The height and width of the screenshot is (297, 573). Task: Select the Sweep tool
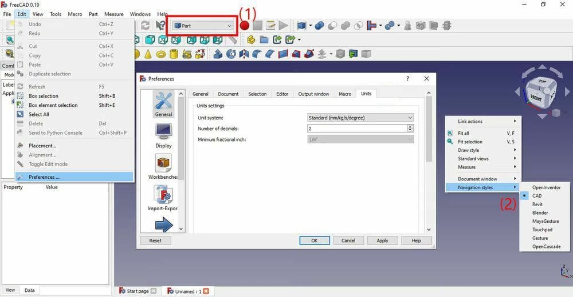pos(309,54)
